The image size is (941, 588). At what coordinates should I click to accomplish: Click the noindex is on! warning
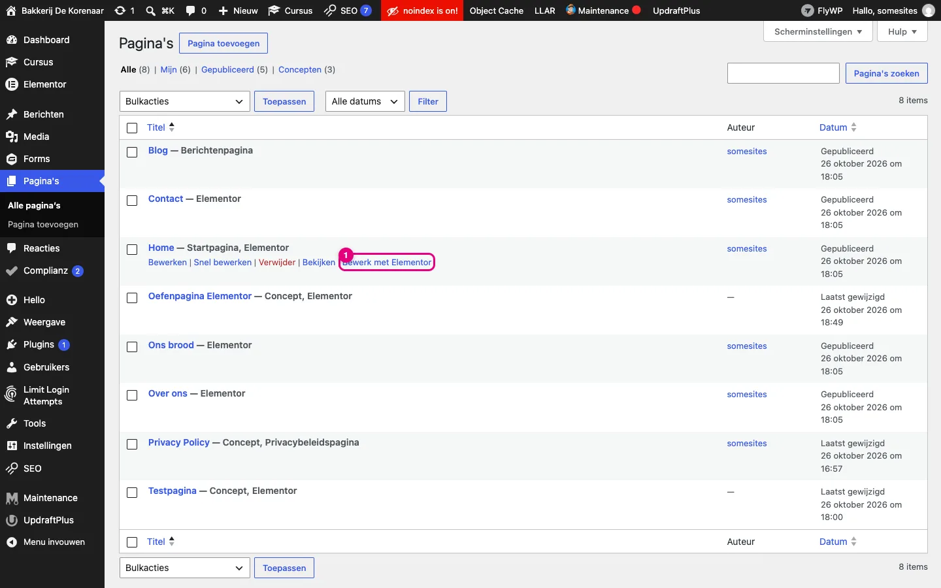click(422, 10)
